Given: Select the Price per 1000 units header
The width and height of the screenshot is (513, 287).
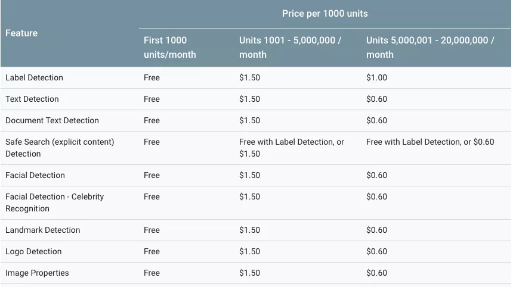Looking at the screenshot, I should (x=325, y=14).
